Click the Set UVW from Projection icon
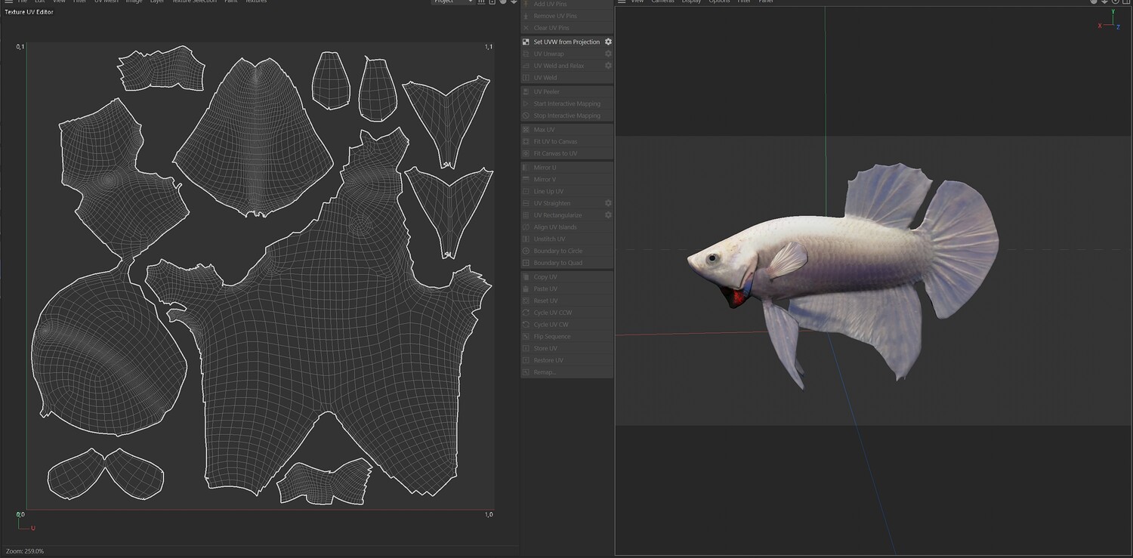This screenshot has width=1133, height=558. pos(526,42)
